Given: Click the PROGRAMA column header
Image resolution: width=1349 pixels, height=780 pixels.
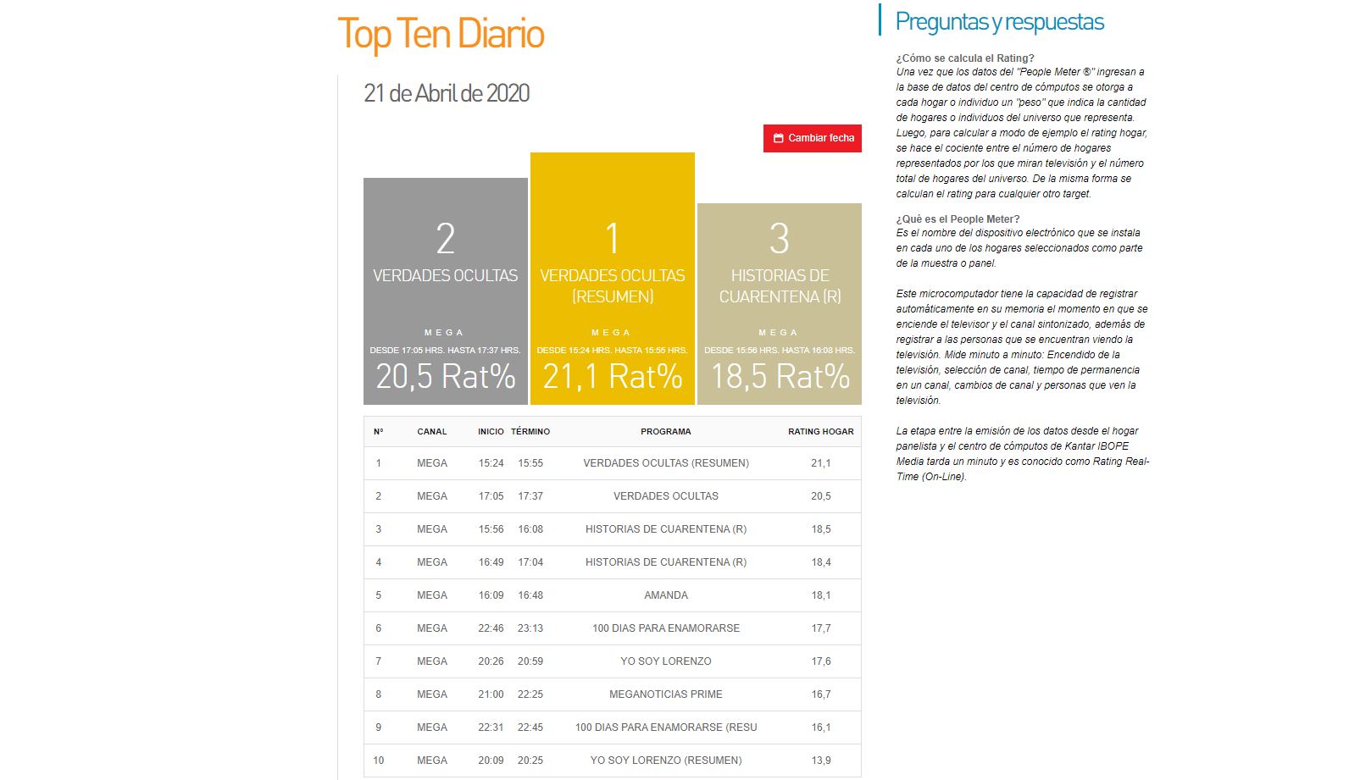Looking at the screenshot, I should pos(665,432).
